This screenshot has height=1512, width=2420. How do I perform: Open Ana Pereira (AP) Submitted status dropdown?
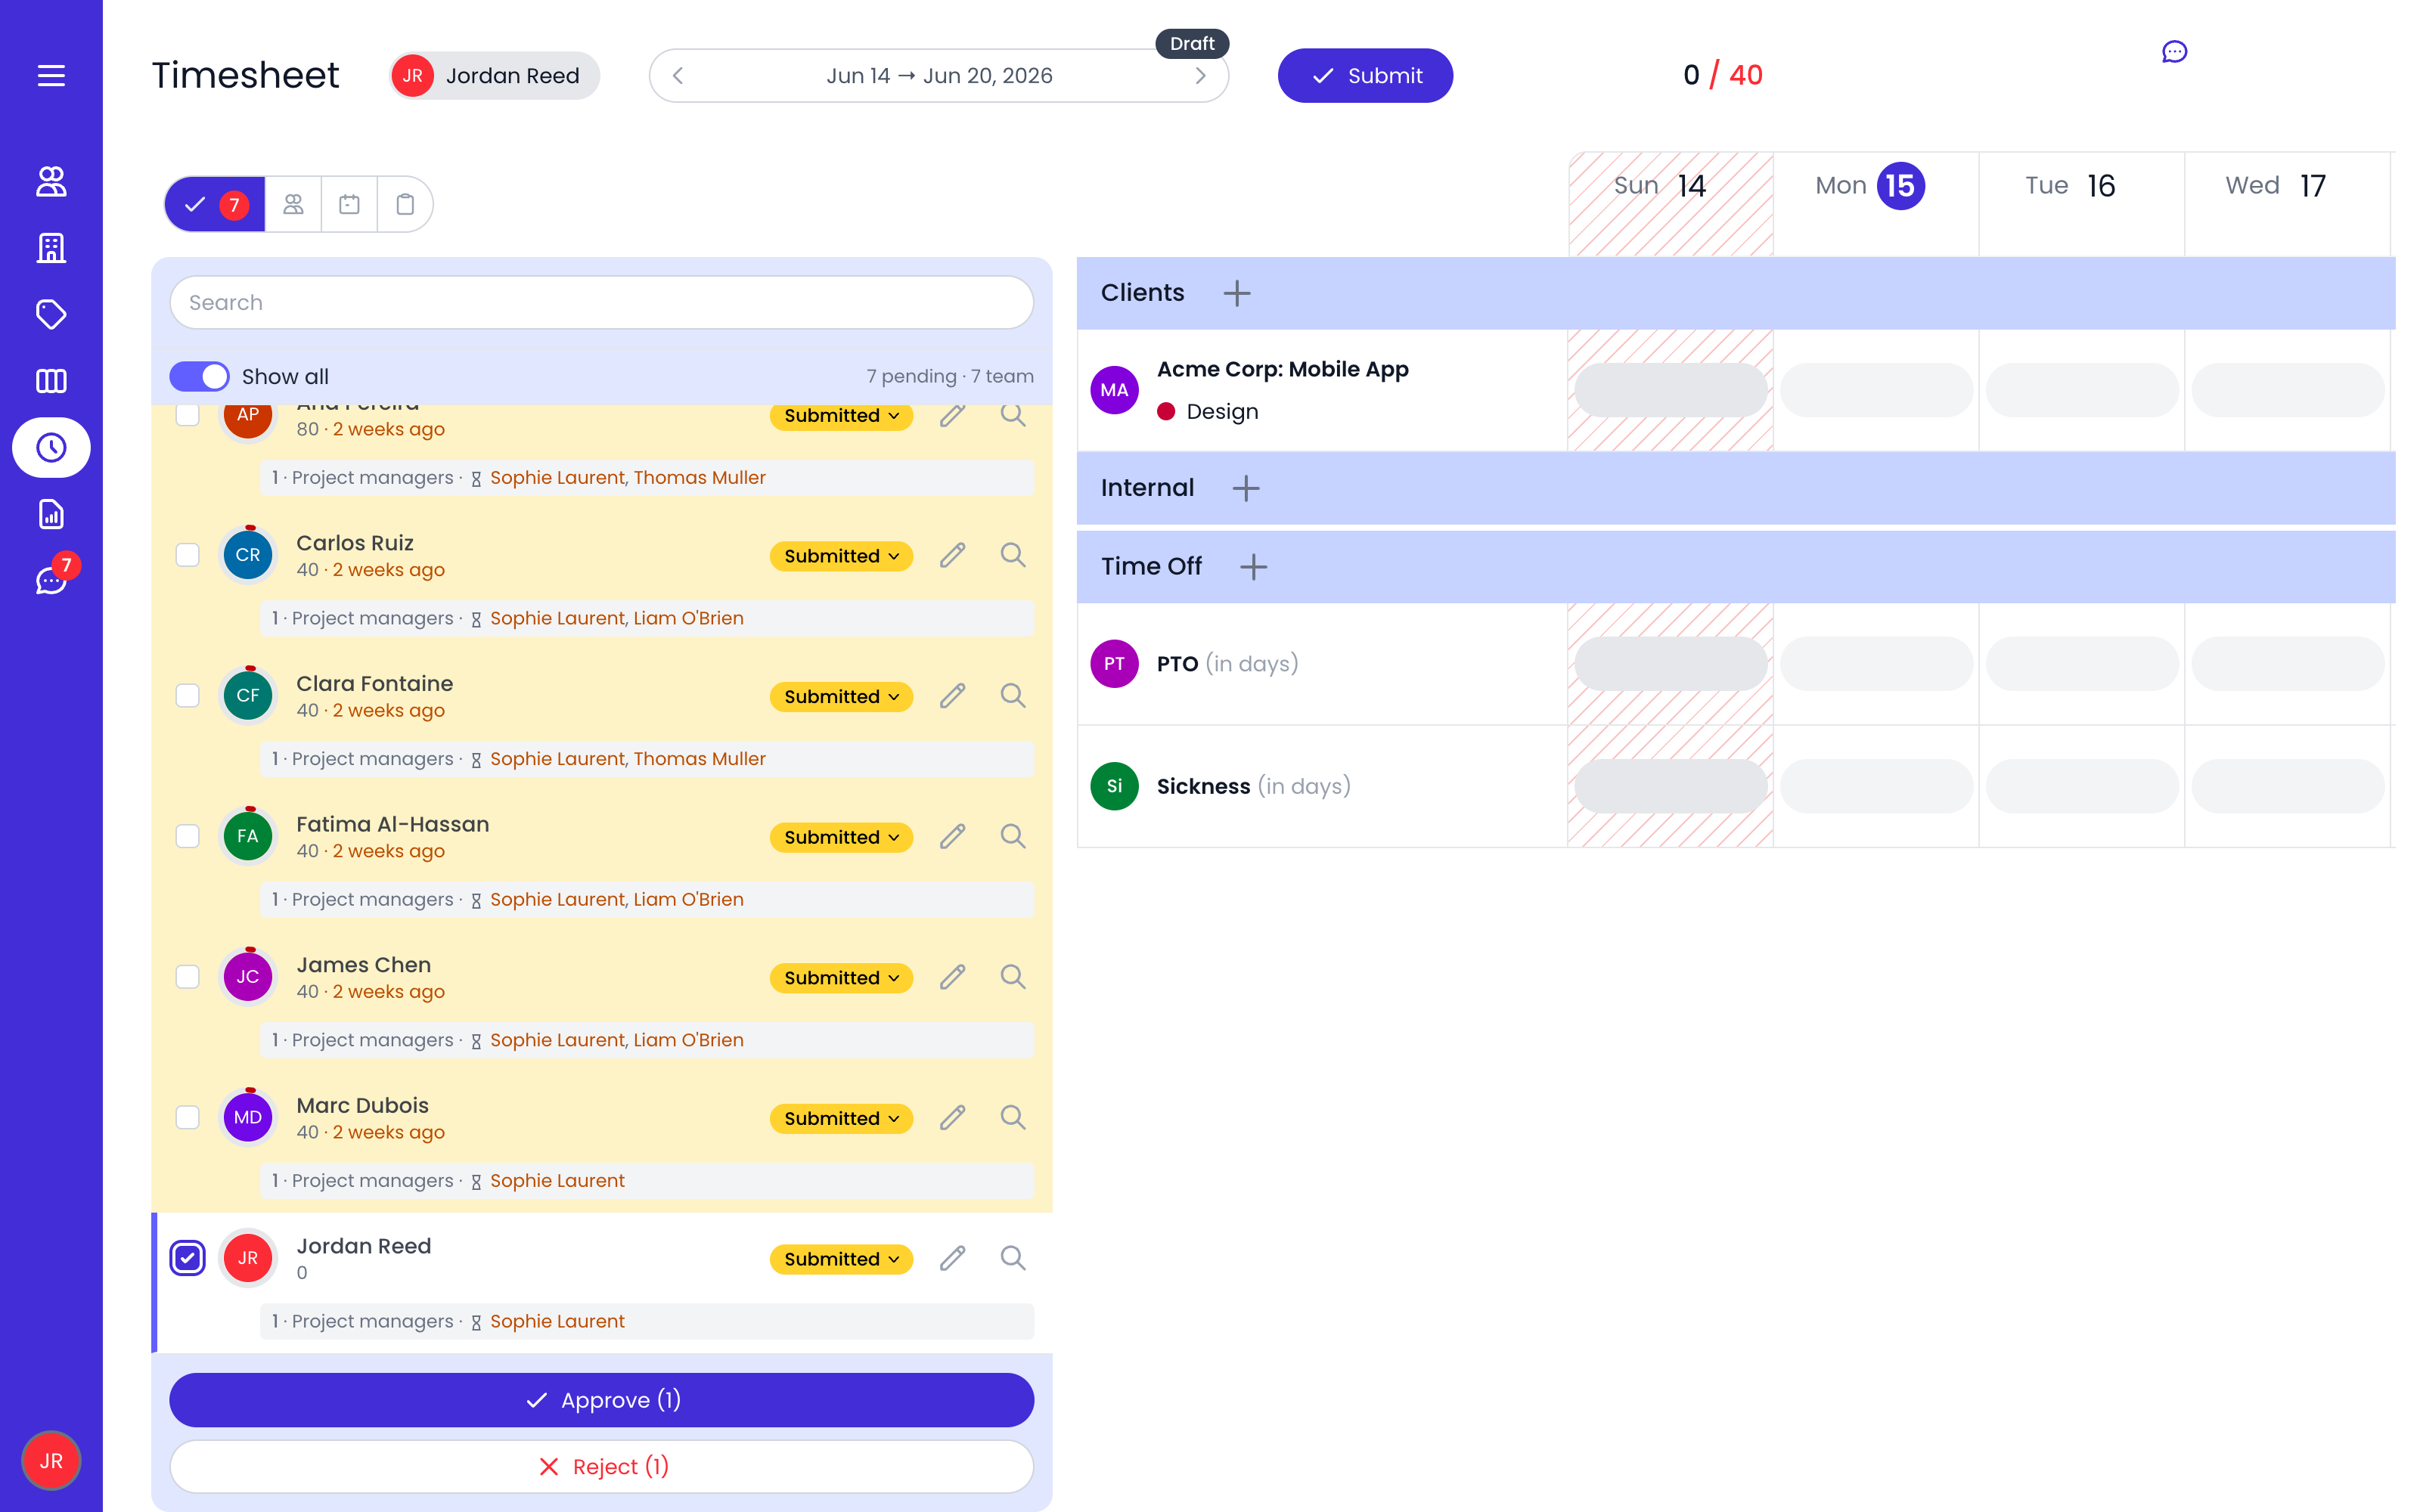[841, 416]
